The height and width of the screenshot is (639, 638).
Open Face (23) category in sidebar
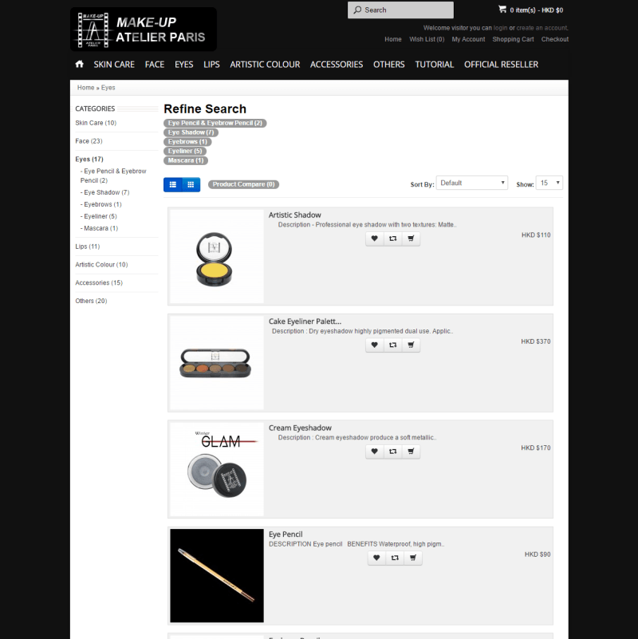(89, 141)
